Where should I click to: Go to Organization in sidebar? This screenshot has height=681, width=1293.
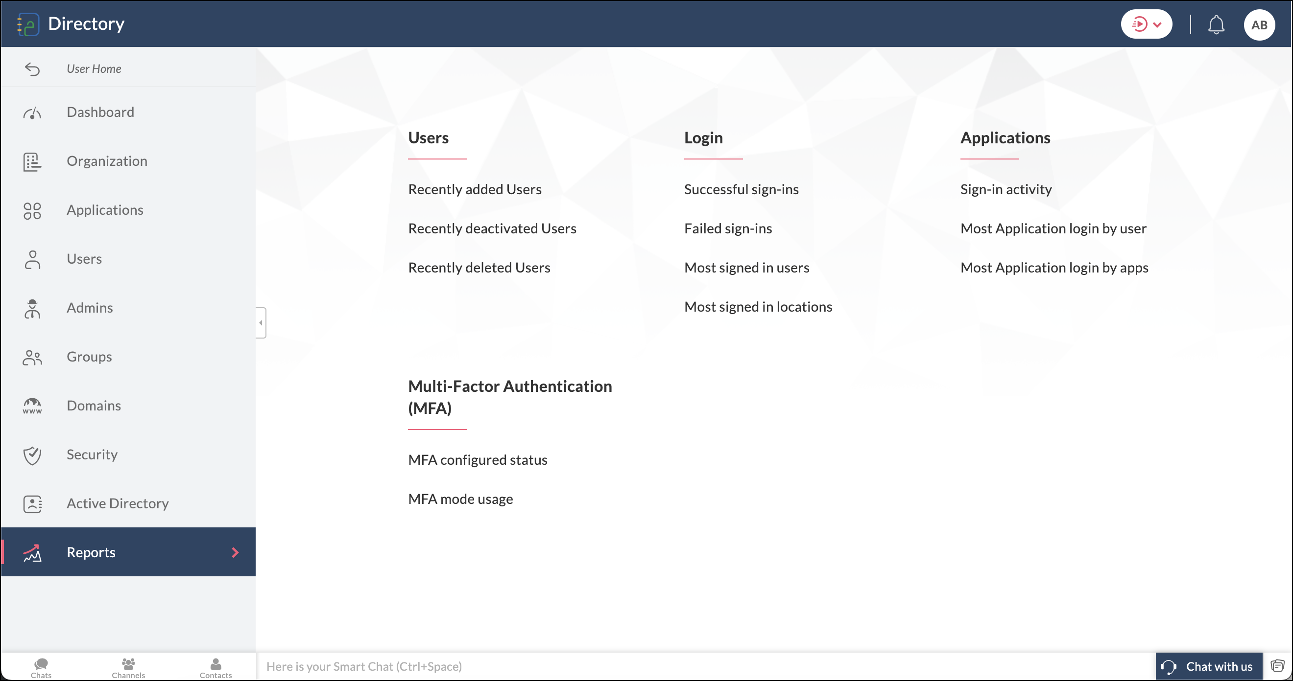click(x=107, y=161)
